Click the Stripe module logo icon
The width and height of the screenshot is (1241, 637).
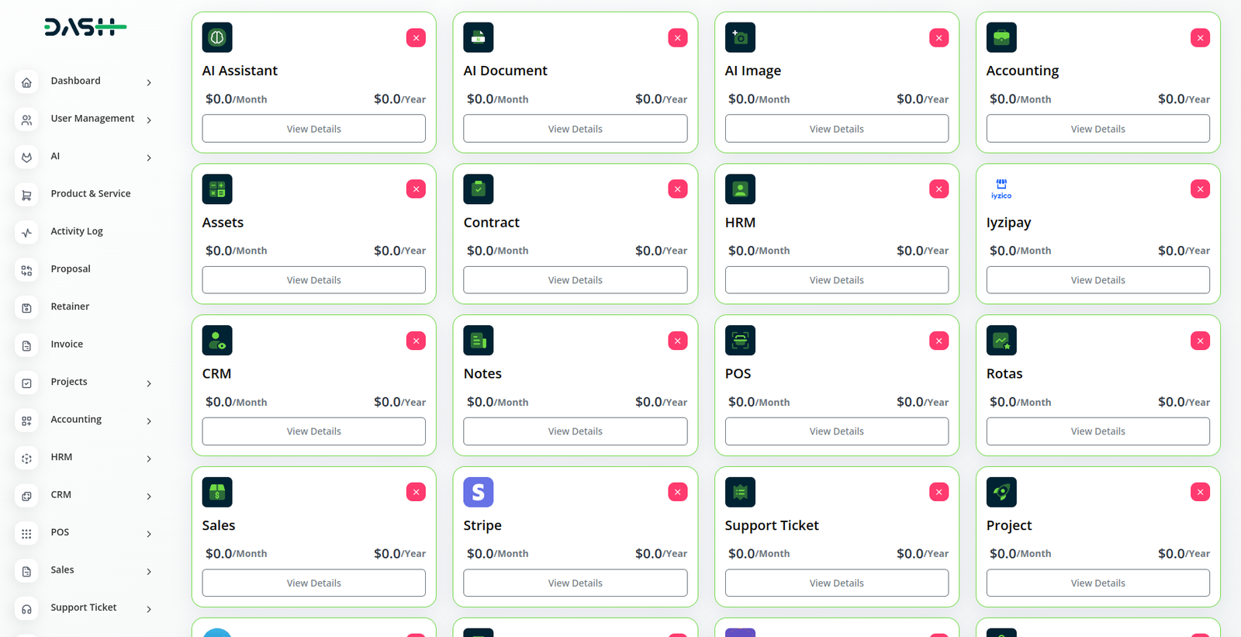coord(478,492)
